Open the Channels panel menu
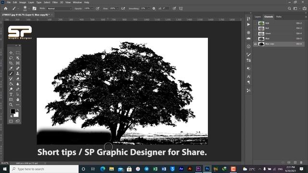 coord(306,17)
